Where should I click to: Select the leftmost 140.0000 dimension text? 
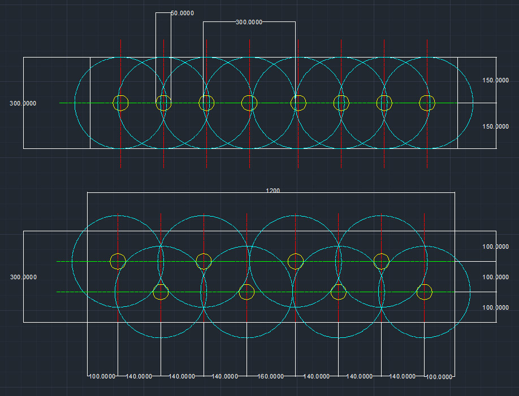[x=139, y=376]
